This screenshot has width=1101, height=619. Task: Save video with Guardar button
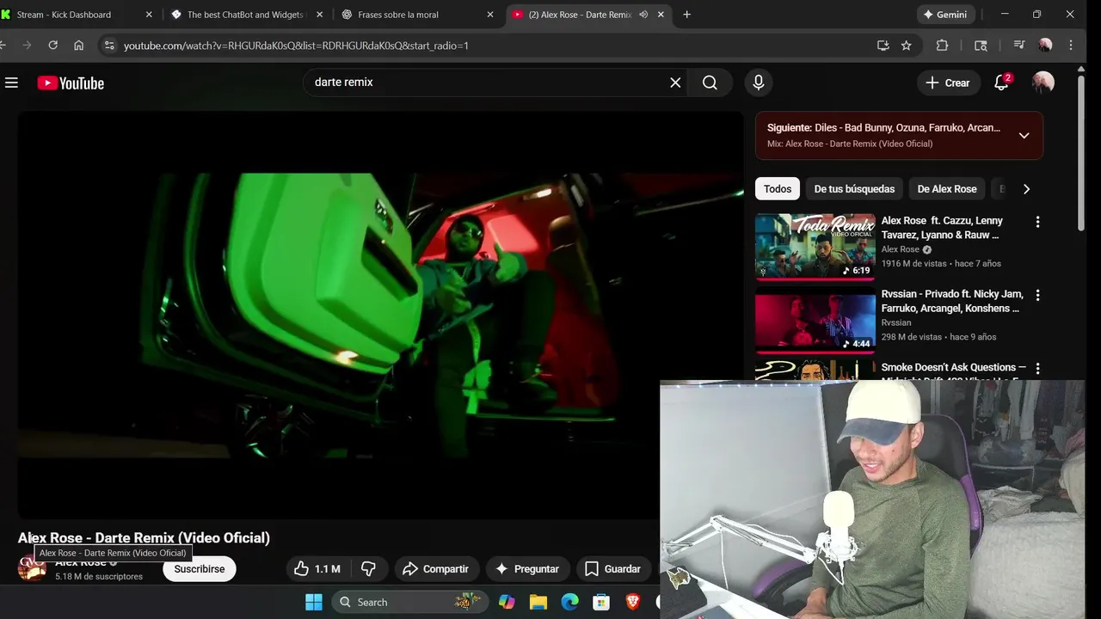click(x=612, y=569)
